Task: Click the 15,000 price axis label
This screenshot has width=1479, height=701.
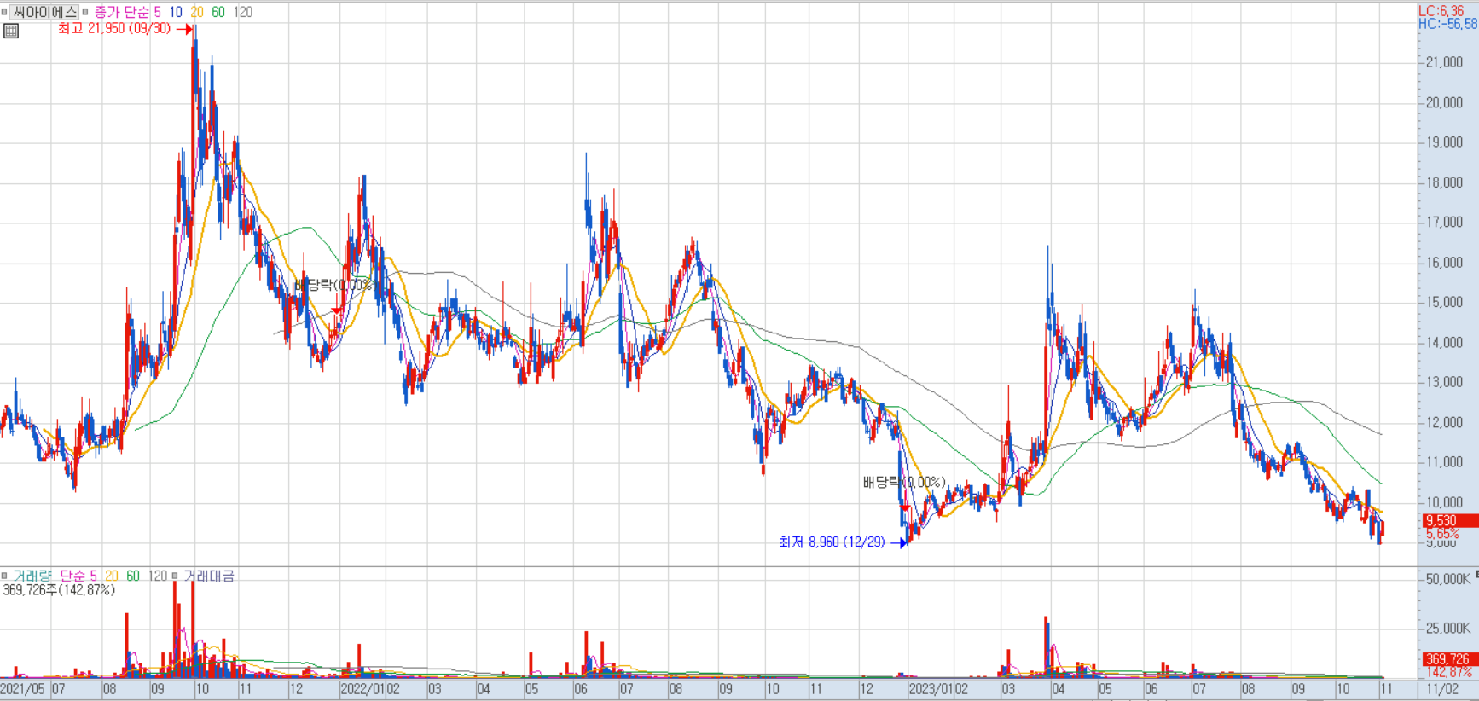Action: [x=1445, y=302]
